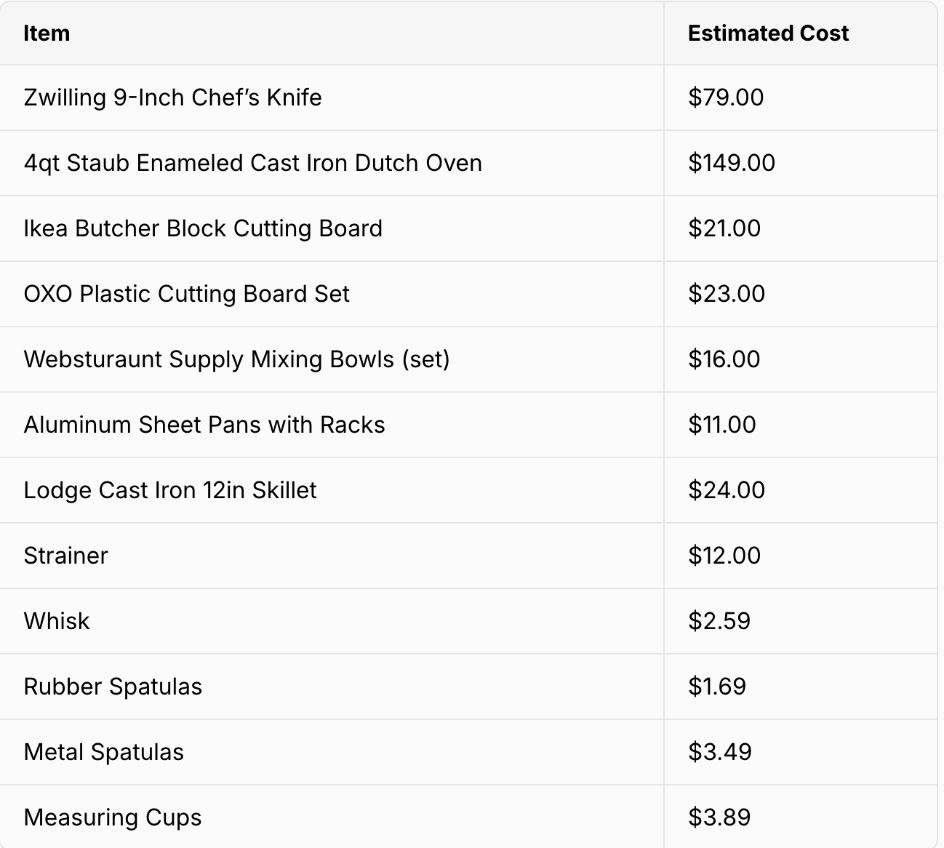Select the Rubber Spatulas row

click(468, 687)
